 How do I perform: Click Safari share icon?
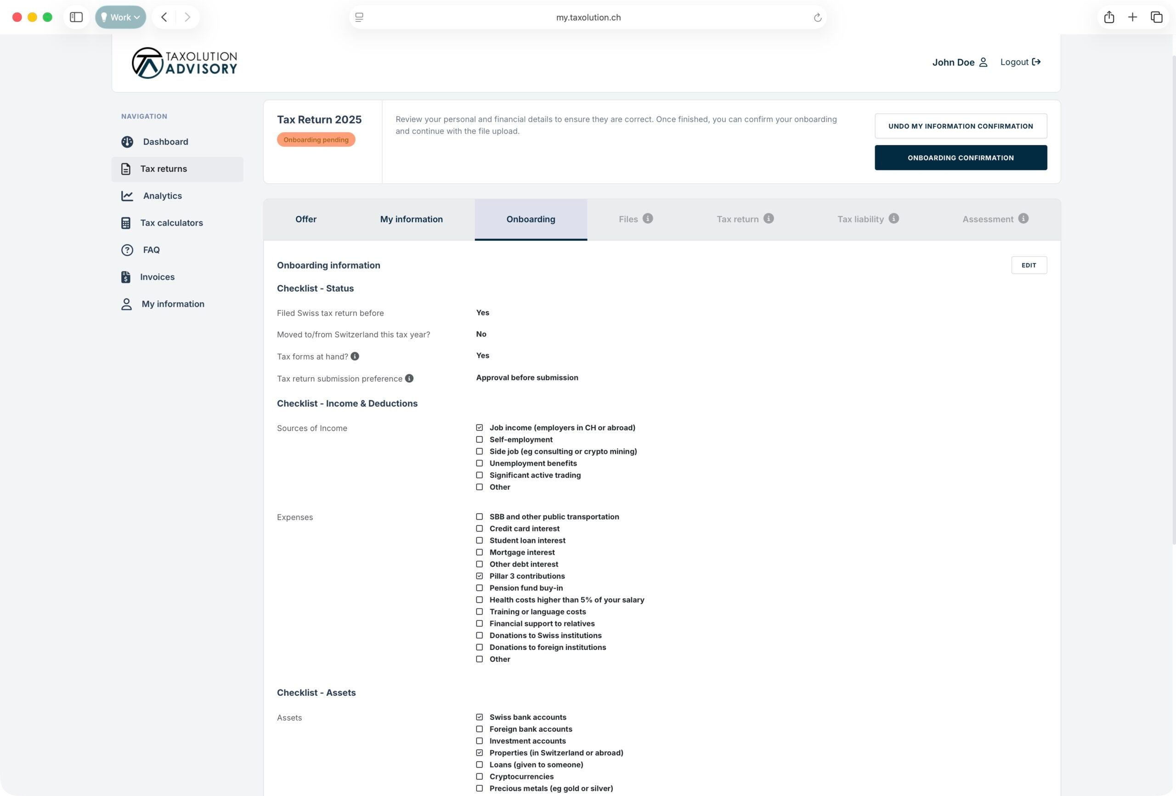click(x=1108, y=17)
